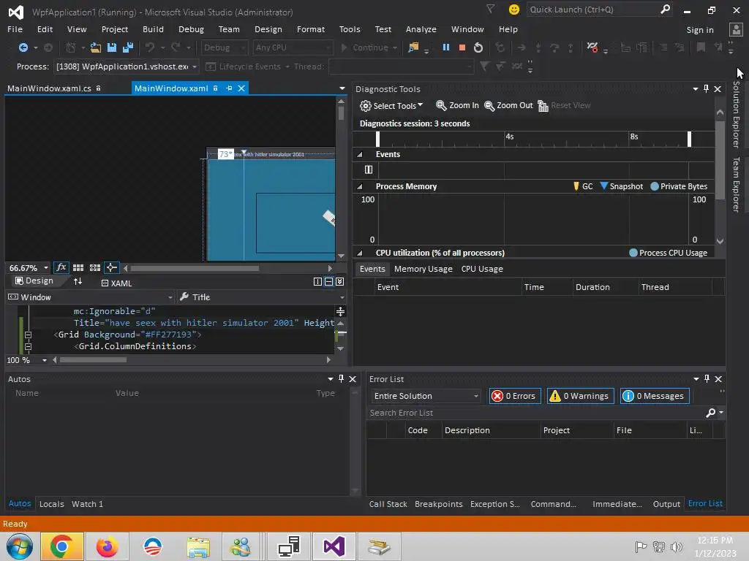Switch to CPU Usage tab

(x=482, y=269)
